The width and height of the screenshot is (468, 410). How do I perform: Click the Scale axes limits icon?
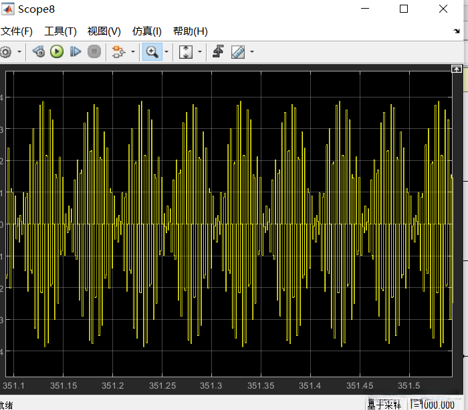pyautogui.click(x=186, y=51)
